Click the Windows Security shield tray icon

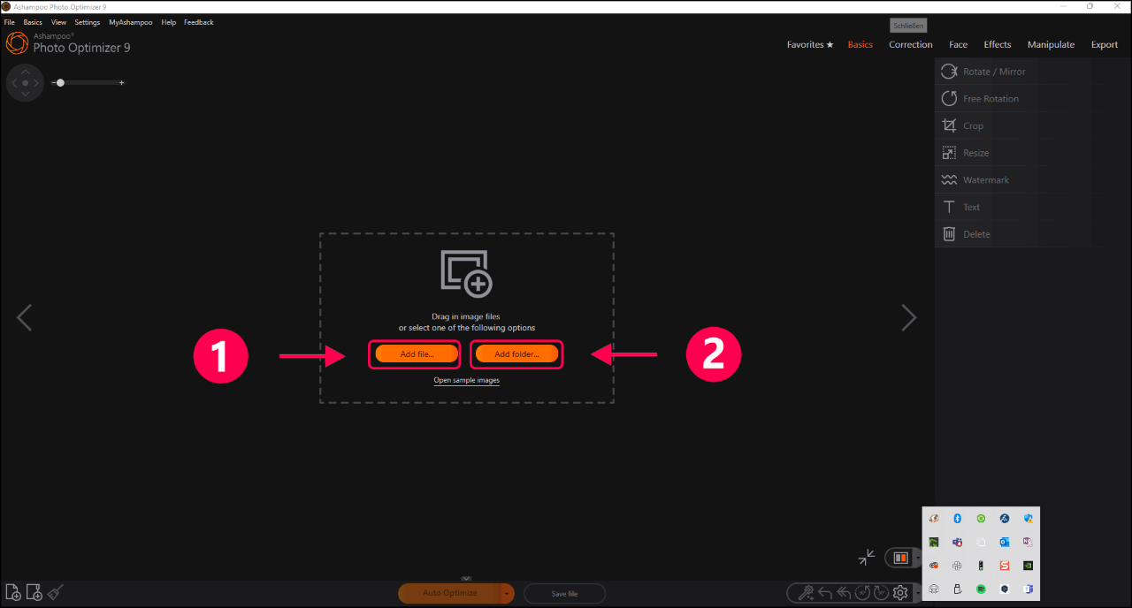1029,519
